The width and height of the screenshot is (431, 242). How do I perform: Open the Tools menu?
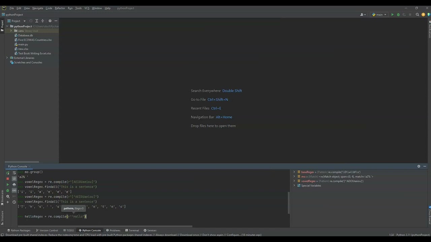[78, 8]
